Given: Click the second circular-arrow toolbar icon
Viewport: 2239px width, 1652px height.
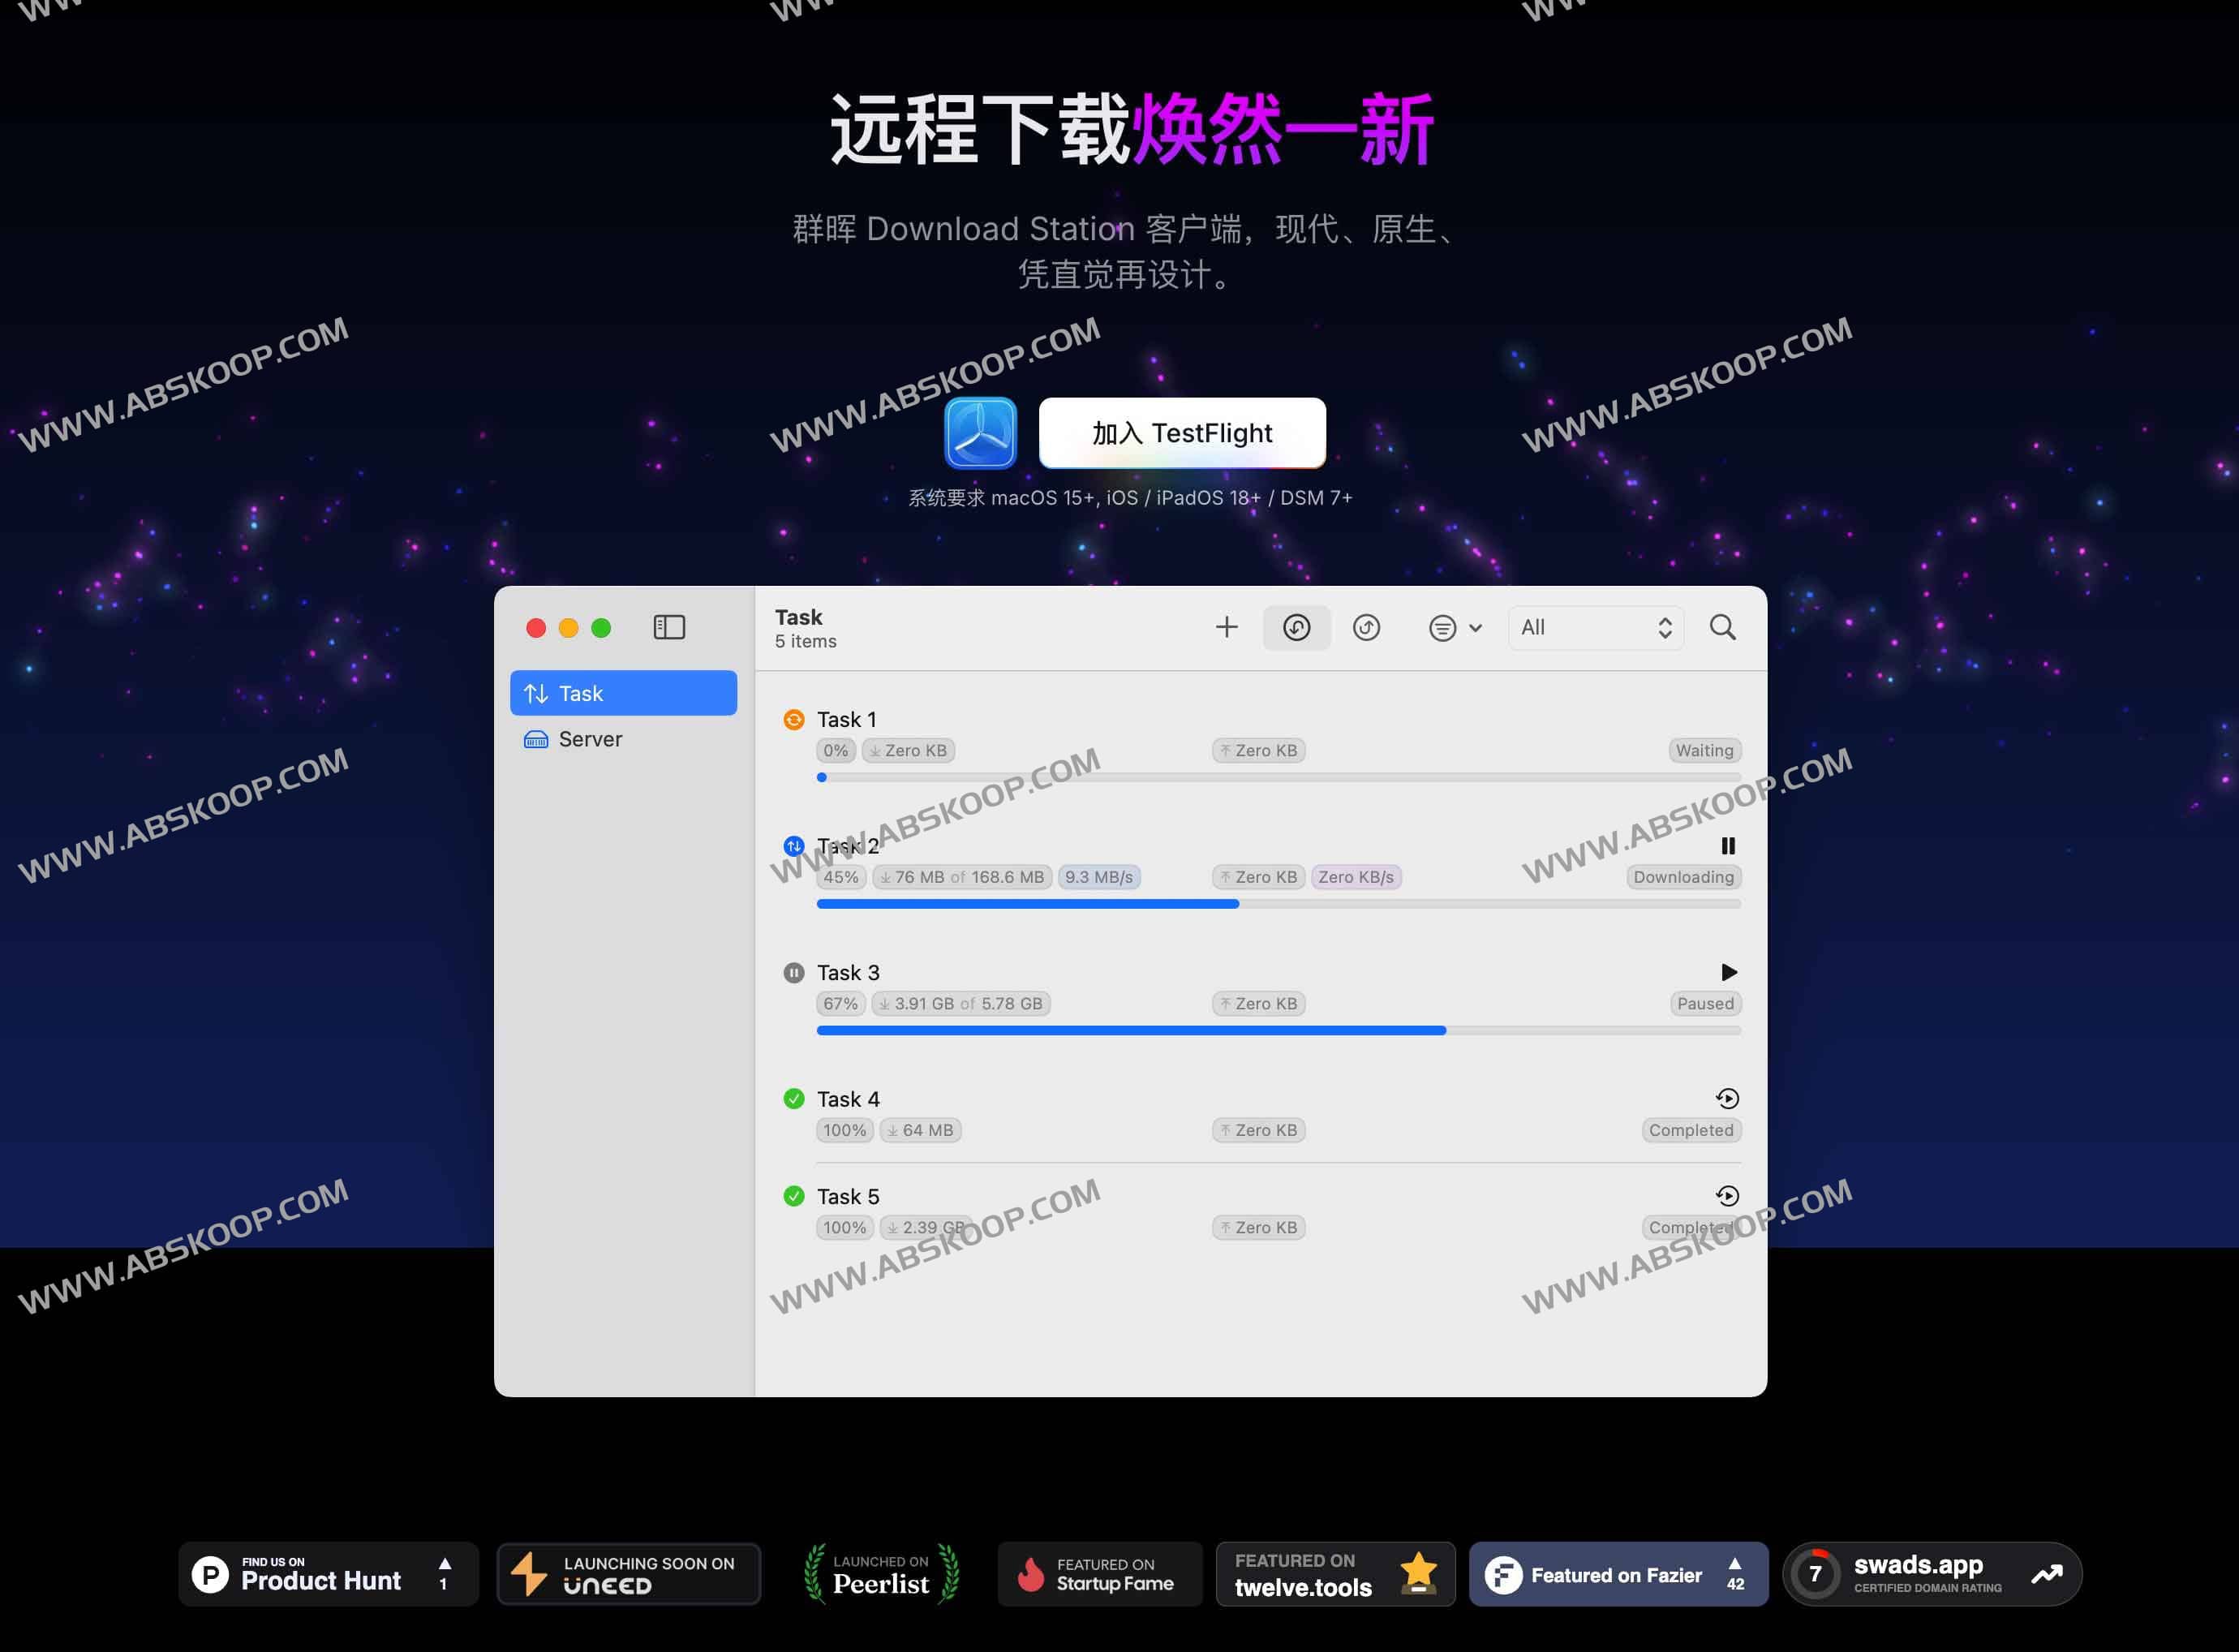Looking at the screenshot, I should point(1366,627).
